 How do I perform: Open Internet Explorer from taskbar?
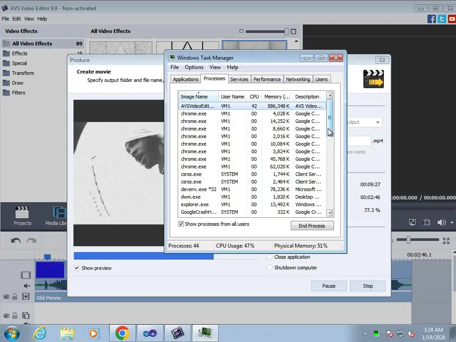[x=40, y=333]
